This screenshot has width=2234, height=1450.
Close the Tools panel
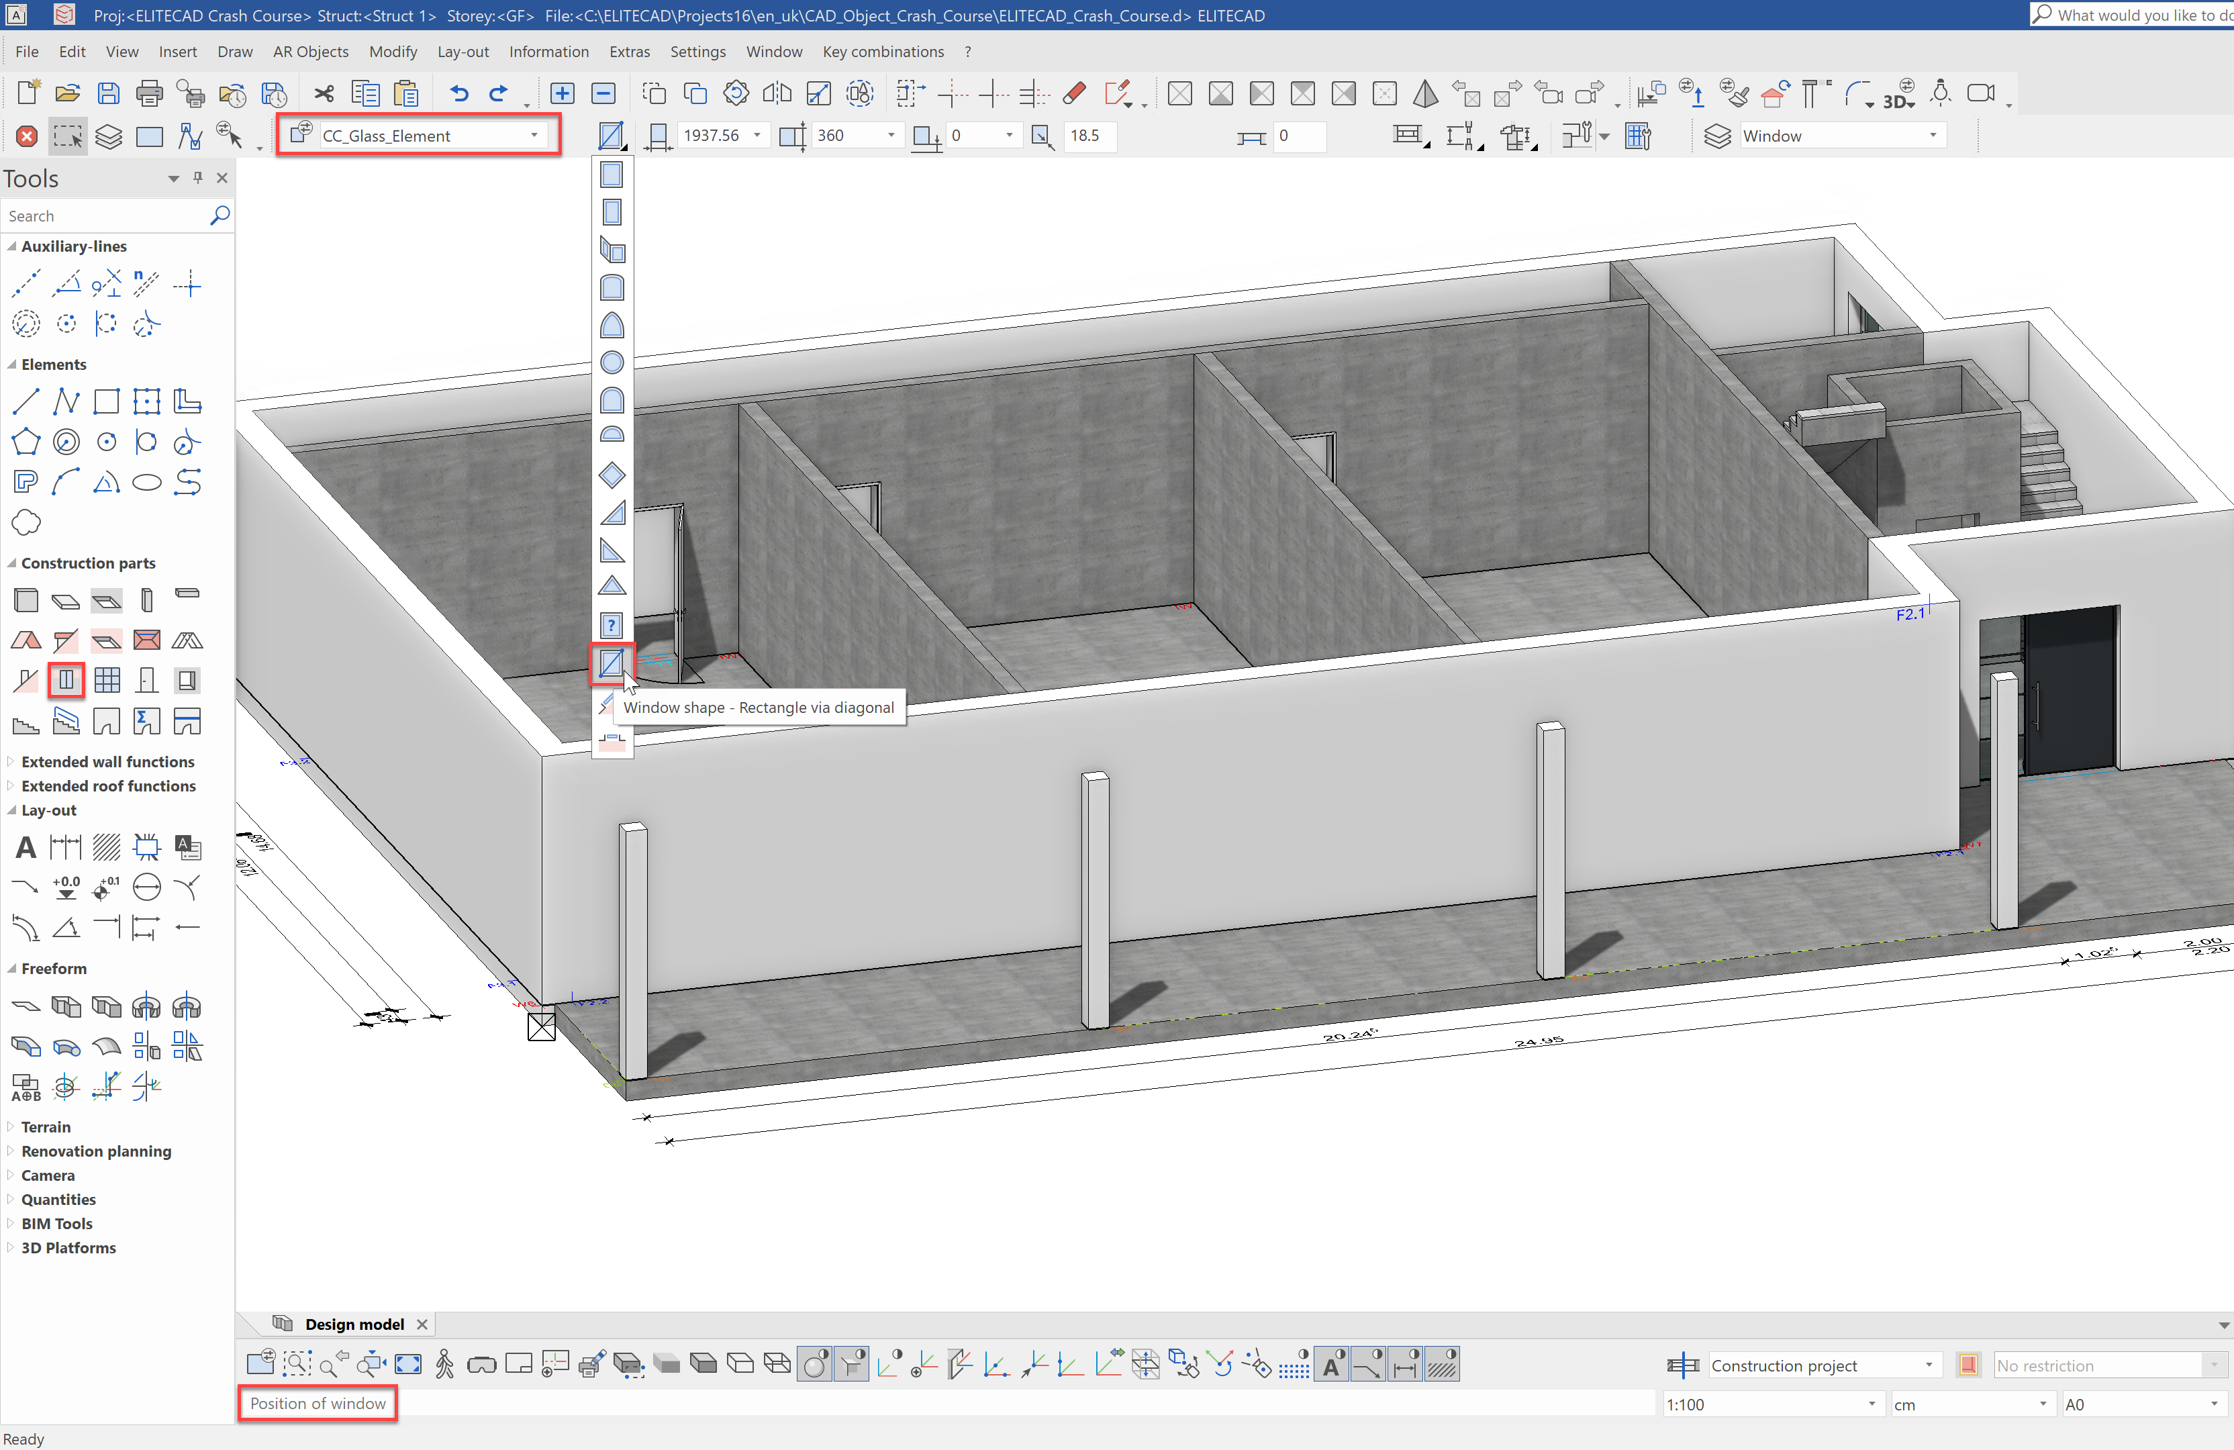222,177
